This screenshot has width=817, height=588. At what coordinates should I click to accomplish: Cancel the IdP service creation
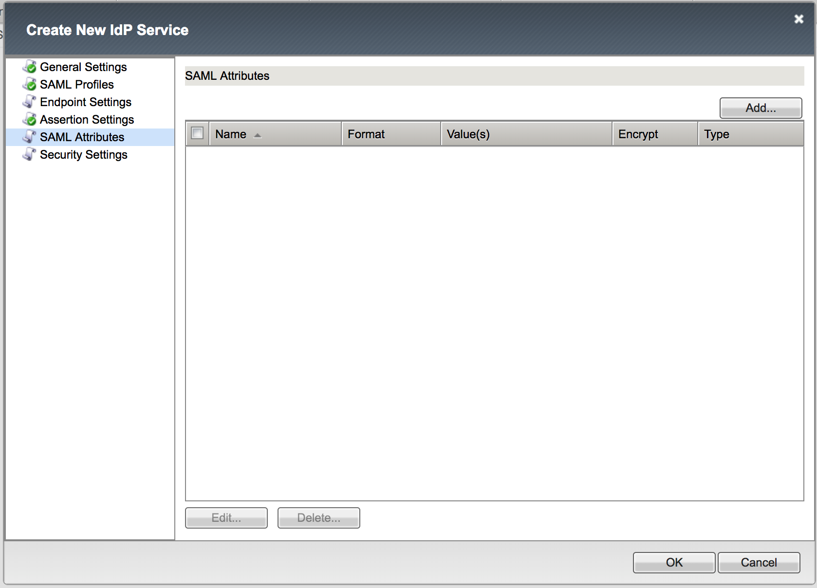(759, 563)
